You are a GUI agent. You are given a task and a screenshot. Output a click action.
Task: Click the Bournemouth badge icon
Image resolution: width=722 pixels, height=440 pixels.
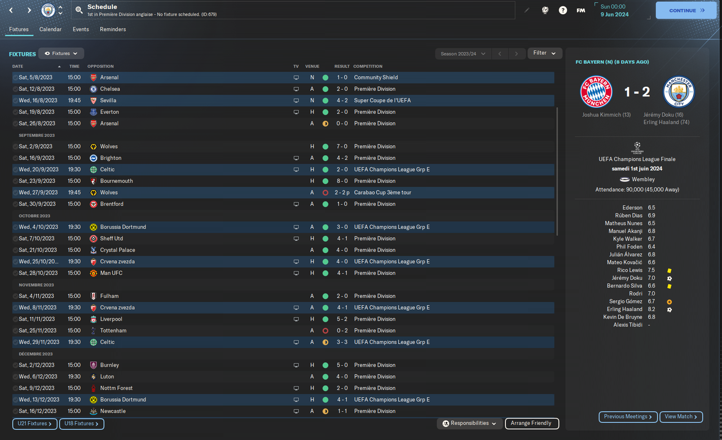coord(94,181)
